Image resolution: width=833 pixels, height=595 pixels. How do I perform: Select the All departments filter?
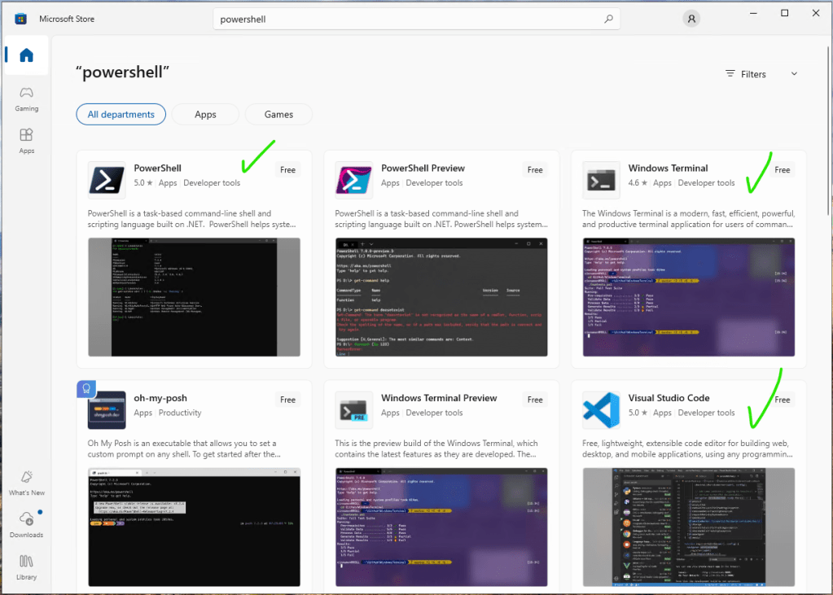click(x=121, y=115)
